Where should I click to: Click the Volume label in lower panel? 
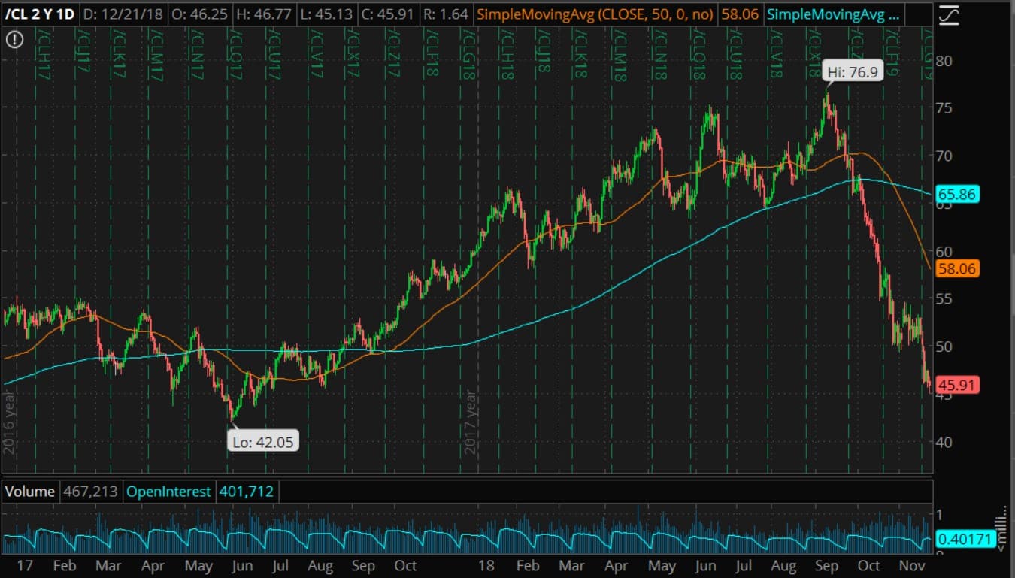(x=30, y=492)
